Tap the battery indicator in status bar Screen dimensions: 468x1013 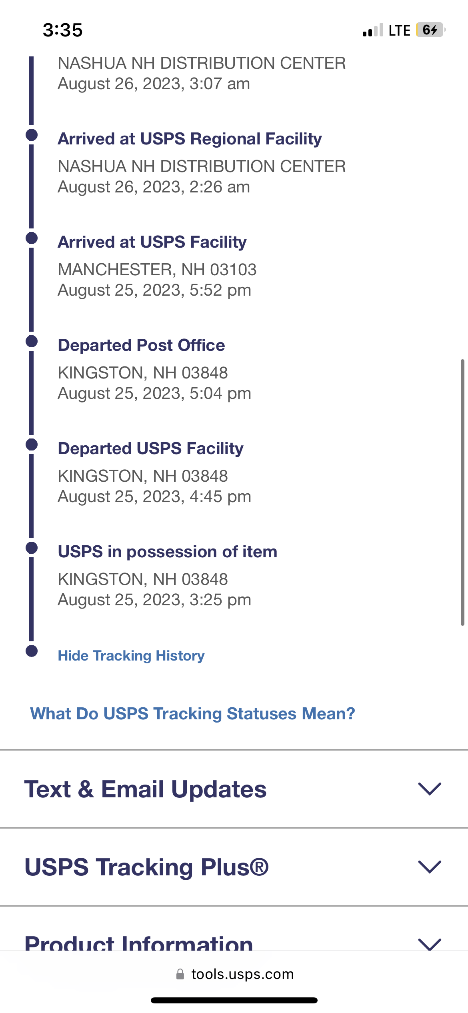click(431, 30)
